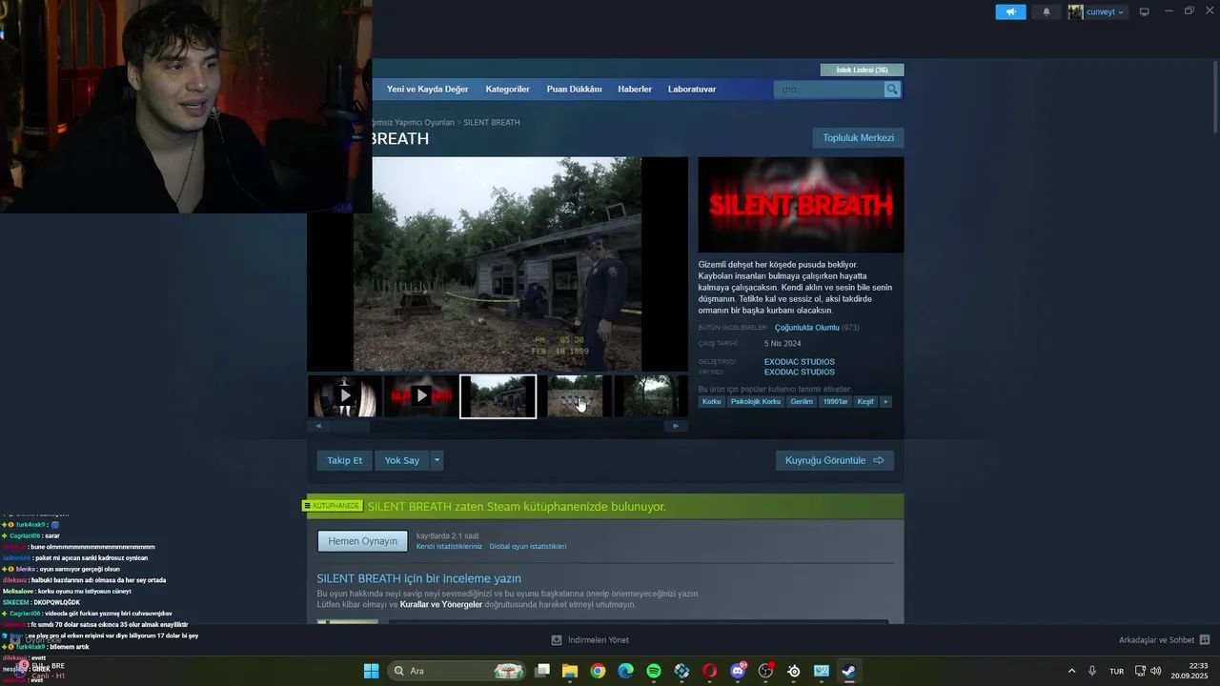Open Spotify from the taskbar
Screen dimensions: 1220x686
[654, 671]
